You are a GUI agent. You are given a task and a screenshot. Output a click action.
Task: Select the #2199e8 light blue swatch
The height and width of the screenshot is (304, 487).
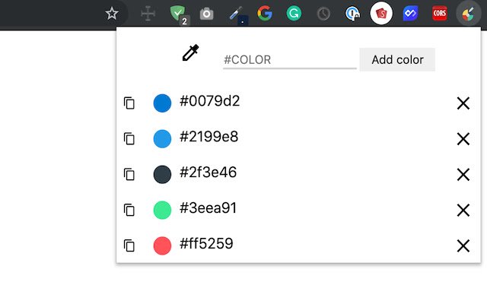tap(162, 138)
